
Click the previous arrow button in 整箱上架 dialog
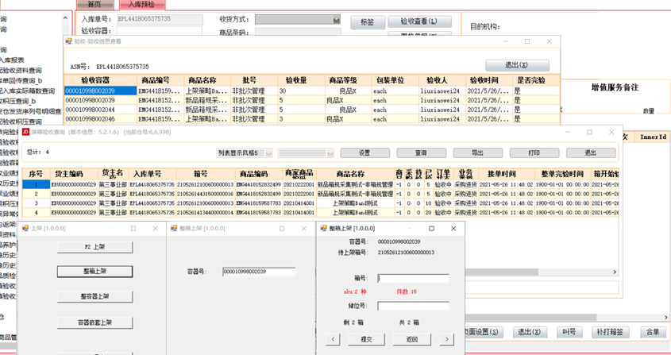click(x=334, y=339)
